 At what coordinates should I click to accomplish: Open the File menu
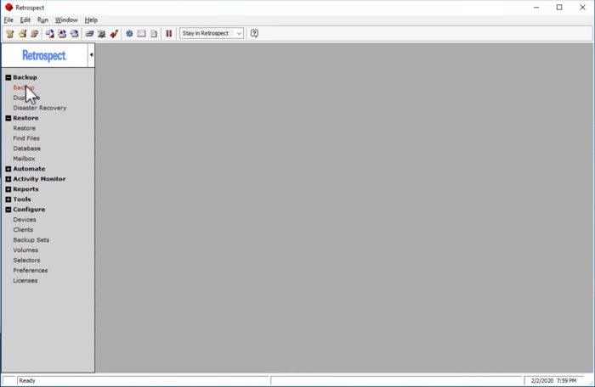pyautogui.click(x=8, y=20)
